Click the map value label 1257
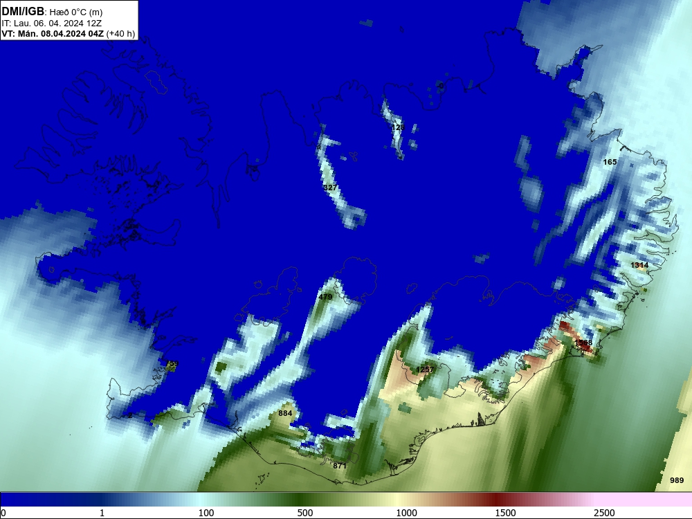The width and height of the screenshot is (692, 519). coord(425,370)
